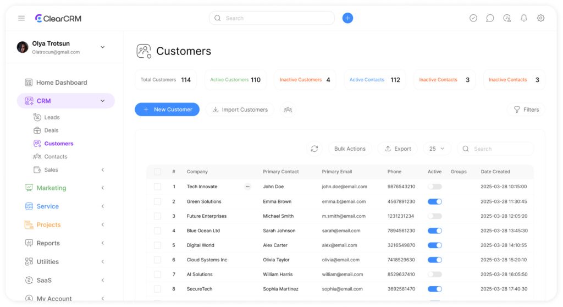The image size is (563, 307).
Task: Open the settings gear icon
Action: click(540, 18)
